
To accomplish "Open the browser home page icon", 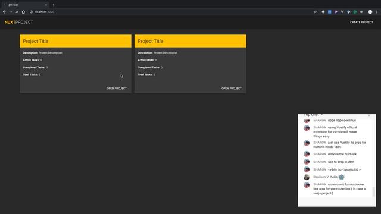I will click(x=23, y=12).
